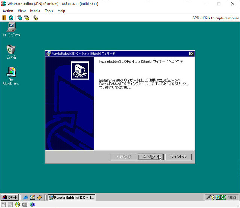Viewport: 240px width, 208px height.
Task: Pause emulation with the pause icon
Action: tap(4, 18)
